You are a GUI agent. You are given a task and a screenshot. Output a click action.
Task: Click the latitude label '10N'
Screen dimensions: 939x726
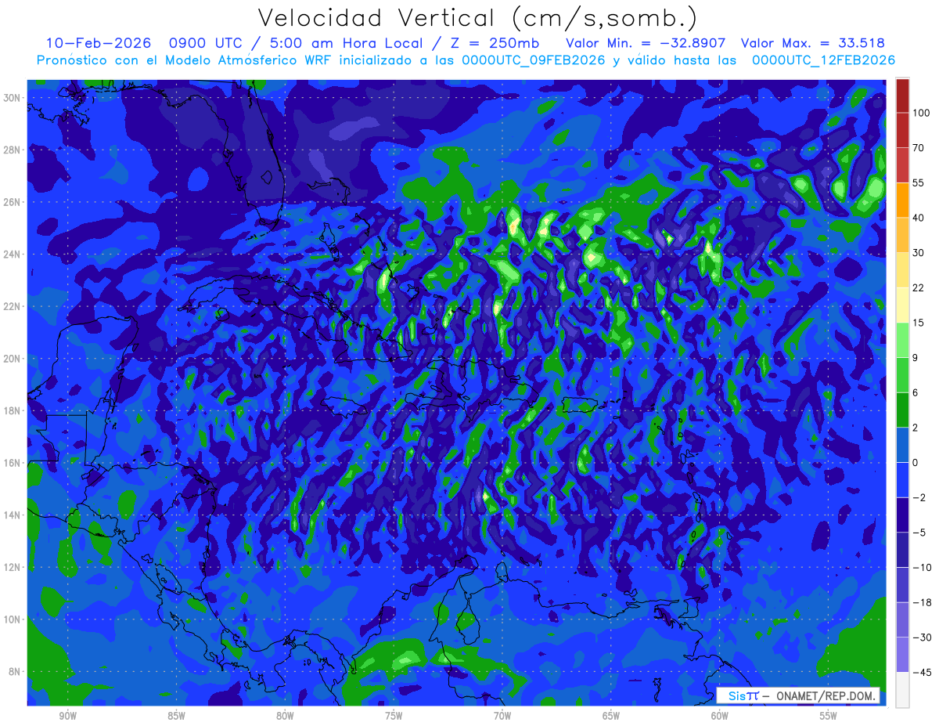13,619
